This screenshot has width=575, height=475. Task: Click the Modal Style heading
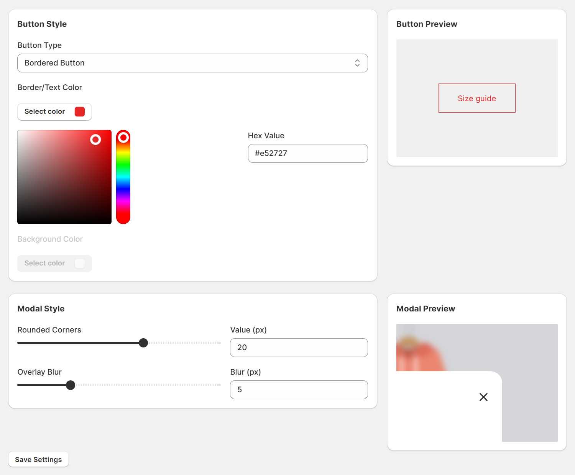point(41,309)
